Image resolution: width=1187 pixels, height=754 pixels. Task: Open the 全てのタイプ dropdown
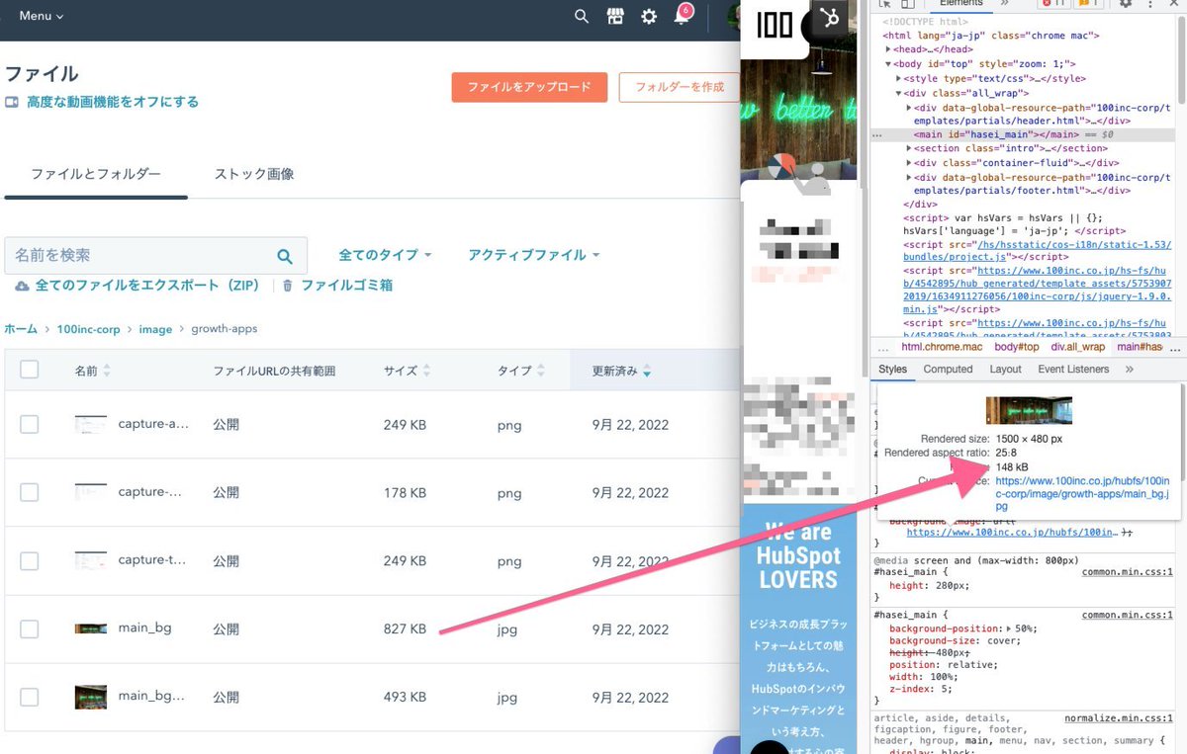point(385,255)
